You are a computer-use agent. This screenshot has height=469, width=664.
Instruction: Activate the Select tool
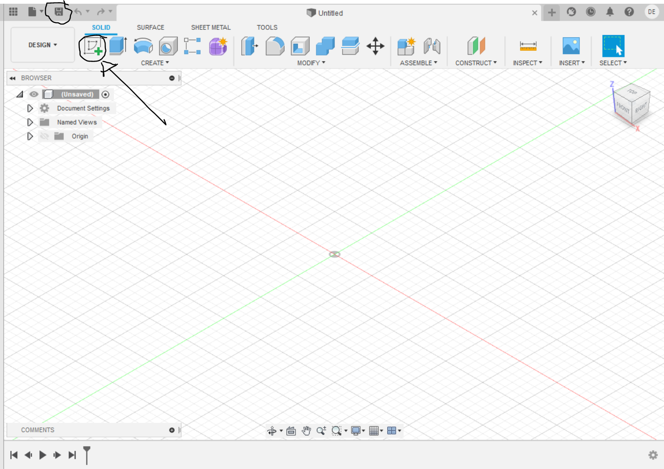[x=613, y=46]
